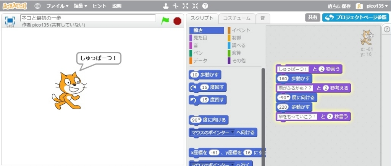Select the イベント block category
Screen dimensions: 391x166
pos(245,30)
